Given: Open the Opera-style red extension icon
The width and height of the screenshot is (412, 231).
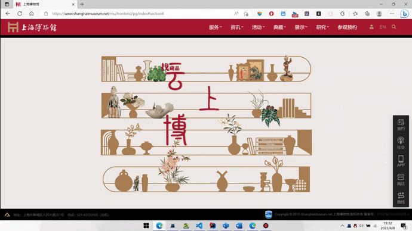Looking at the screenshot, I should [x=272, y=14].
